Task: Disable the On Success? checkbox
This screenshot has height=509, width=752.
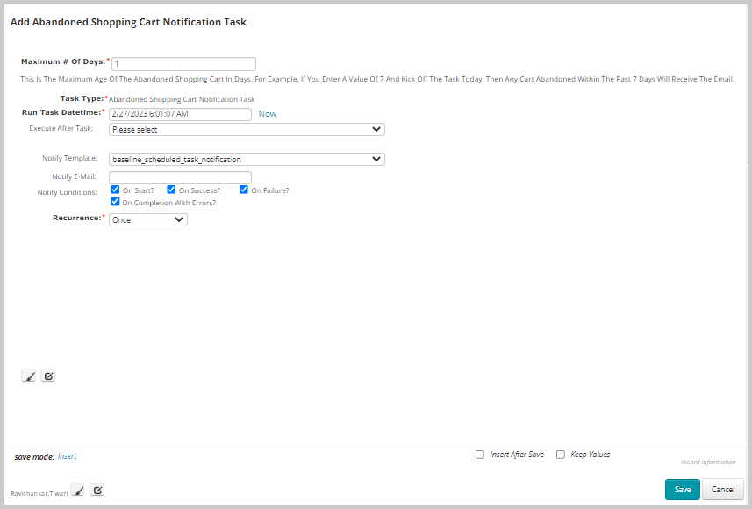Action: 171,190
